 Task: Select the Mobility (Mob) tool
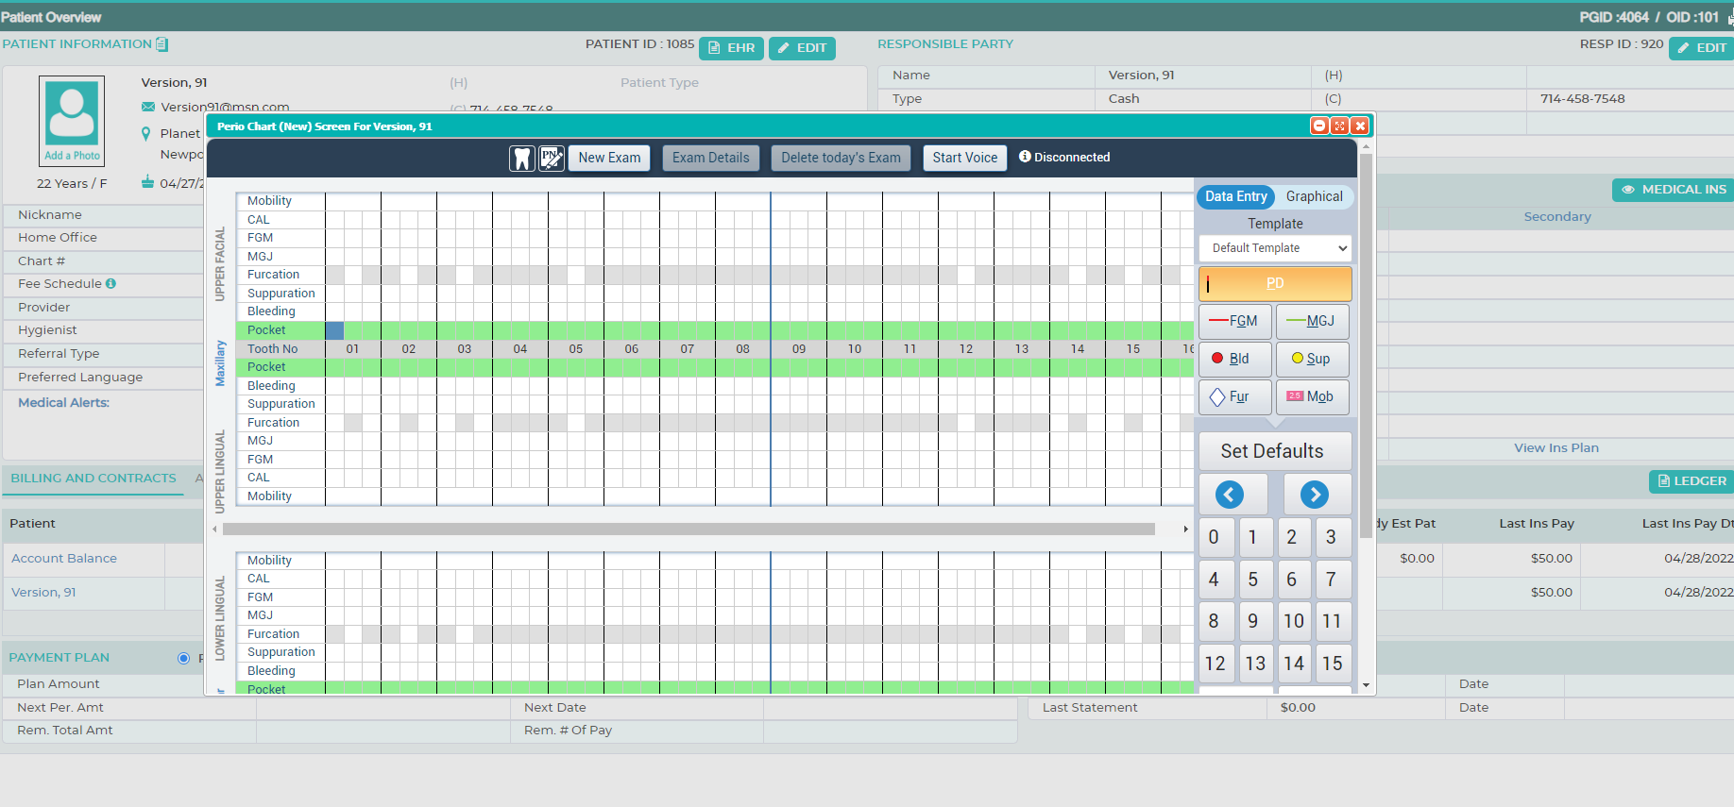tap(1312, 396)
